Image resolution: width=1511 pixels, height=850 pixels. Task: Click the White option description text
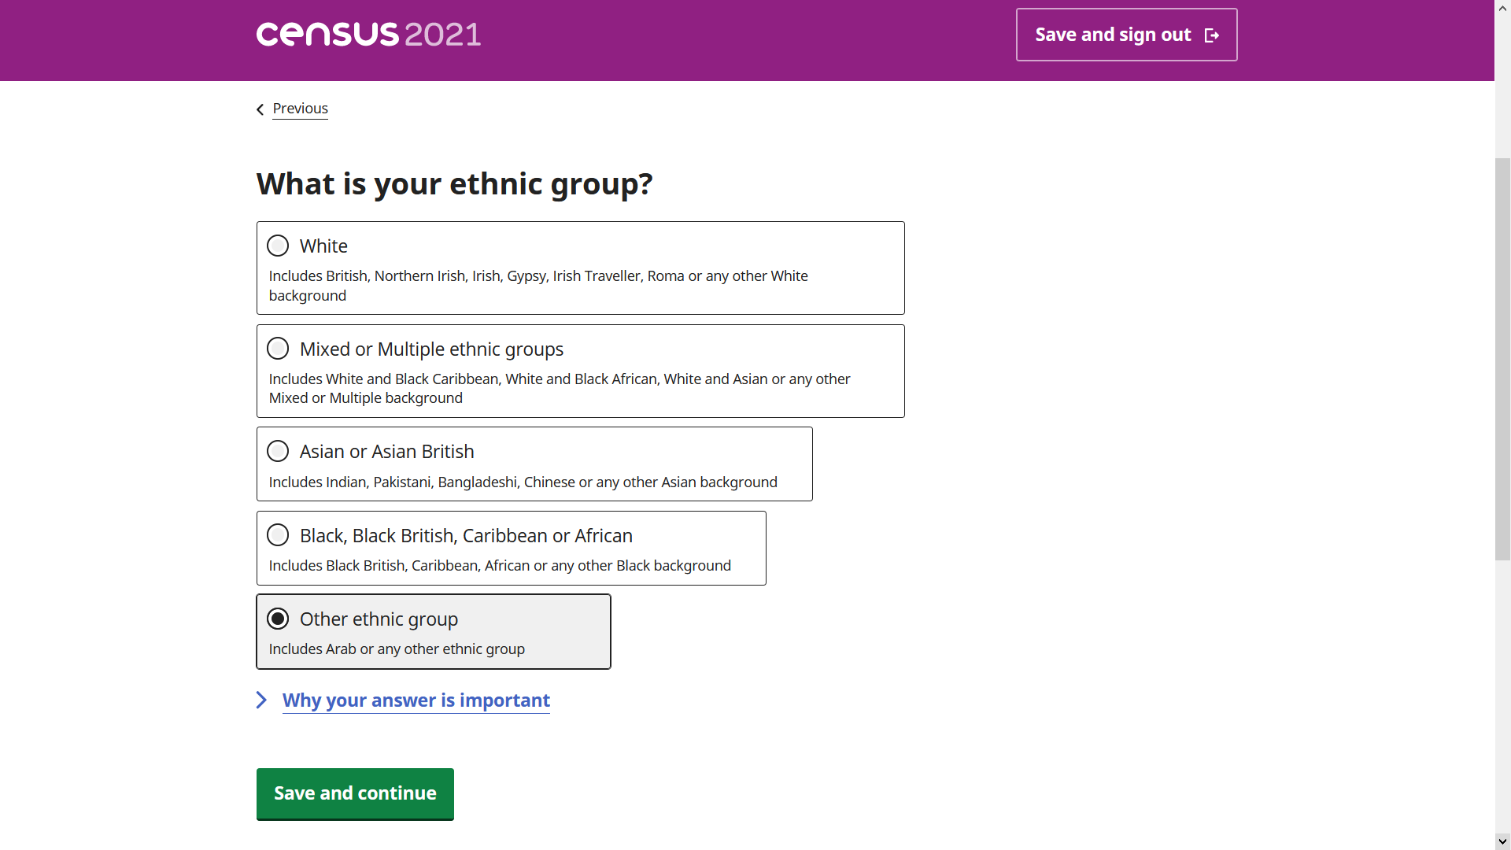(x=538, y=285)
